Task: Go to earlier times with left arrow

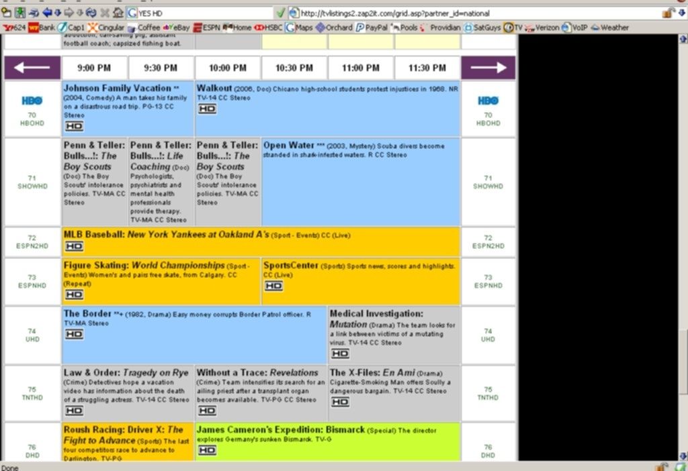Action: tap(32, 68)
